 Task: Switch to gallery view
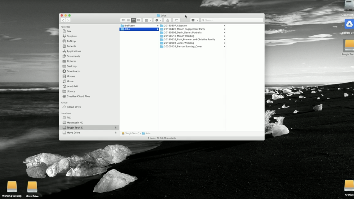(x=139, y=20)
